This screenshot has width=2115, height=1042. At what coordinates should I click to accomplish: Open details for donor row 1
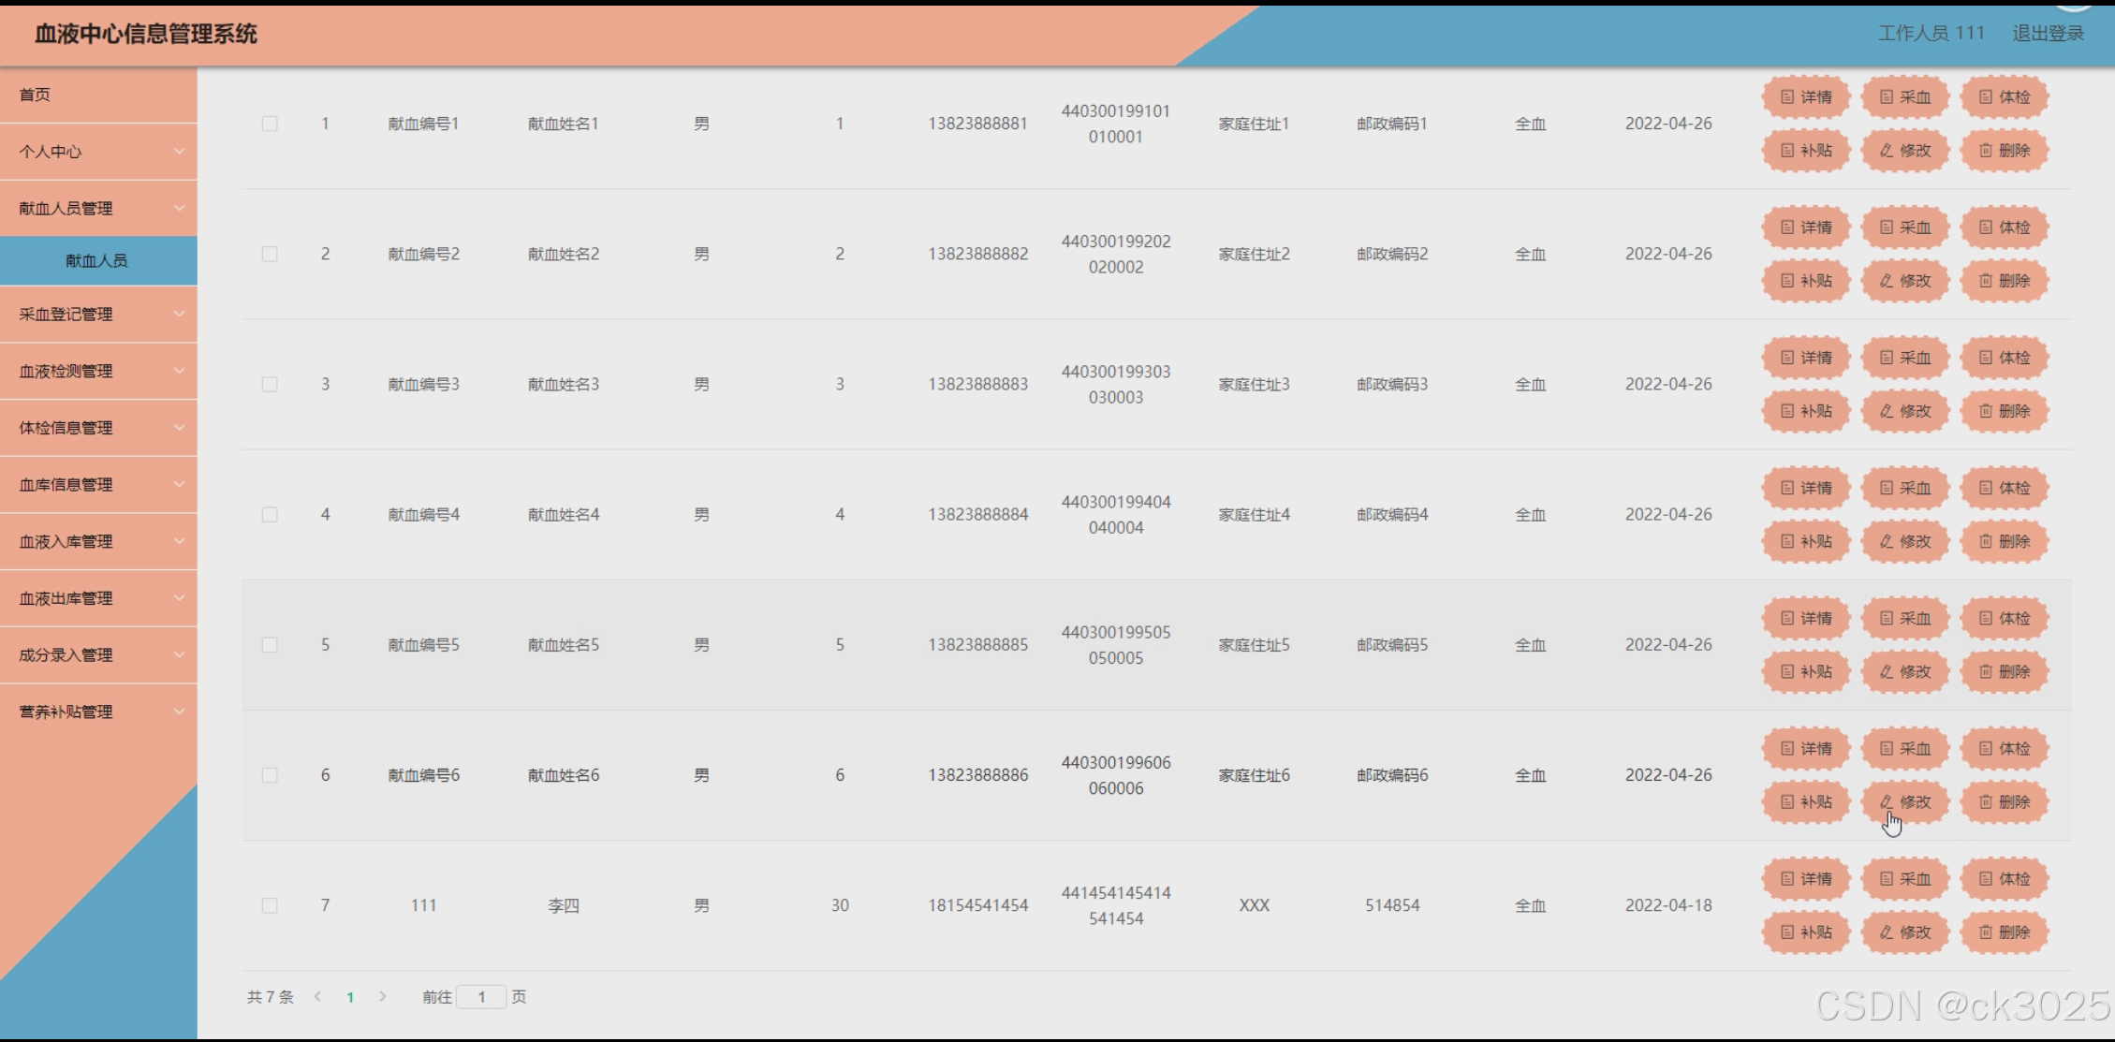(1805, 97)
